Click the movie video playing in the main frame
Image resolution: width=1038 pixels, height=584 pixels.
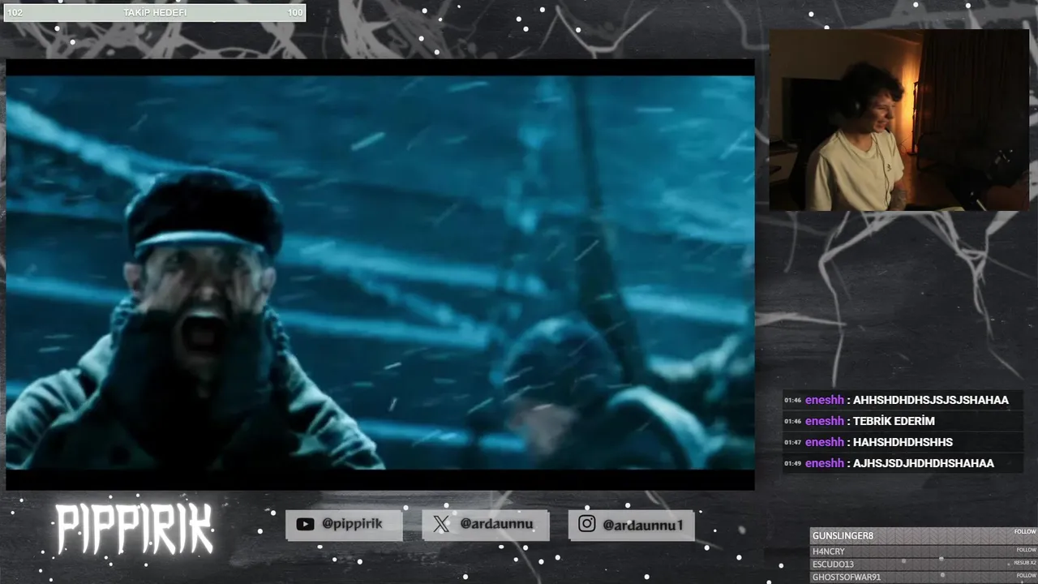tap(380, 273)
